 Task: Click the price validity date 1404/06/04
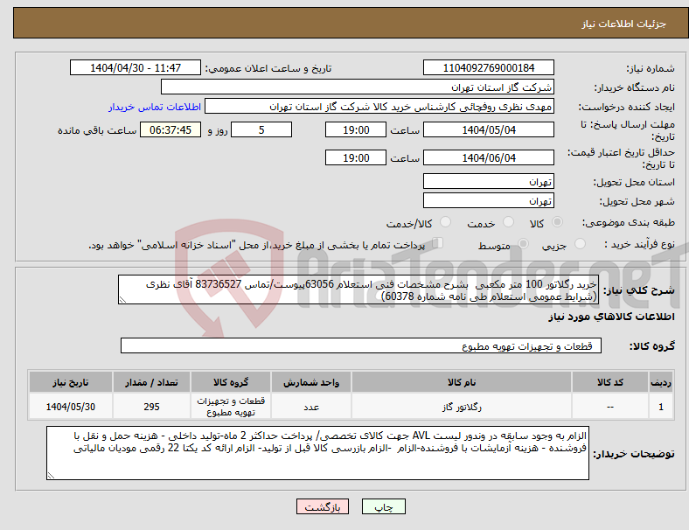[x=488, y=157]
